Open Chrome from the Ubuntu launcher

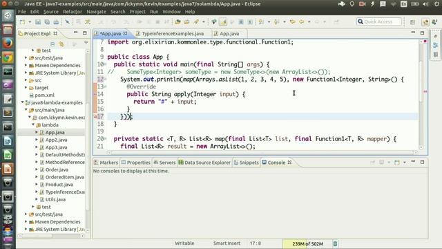8,57
